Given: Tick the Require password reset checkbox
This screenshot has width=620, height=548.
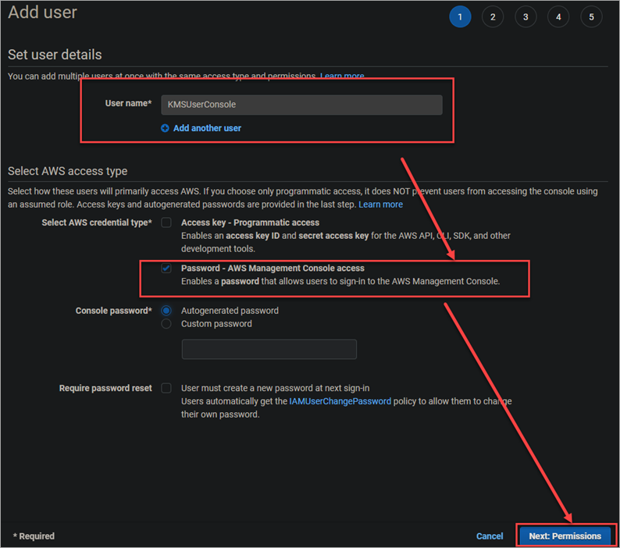Looking at the screenshot, I should (x=166, y=388).
